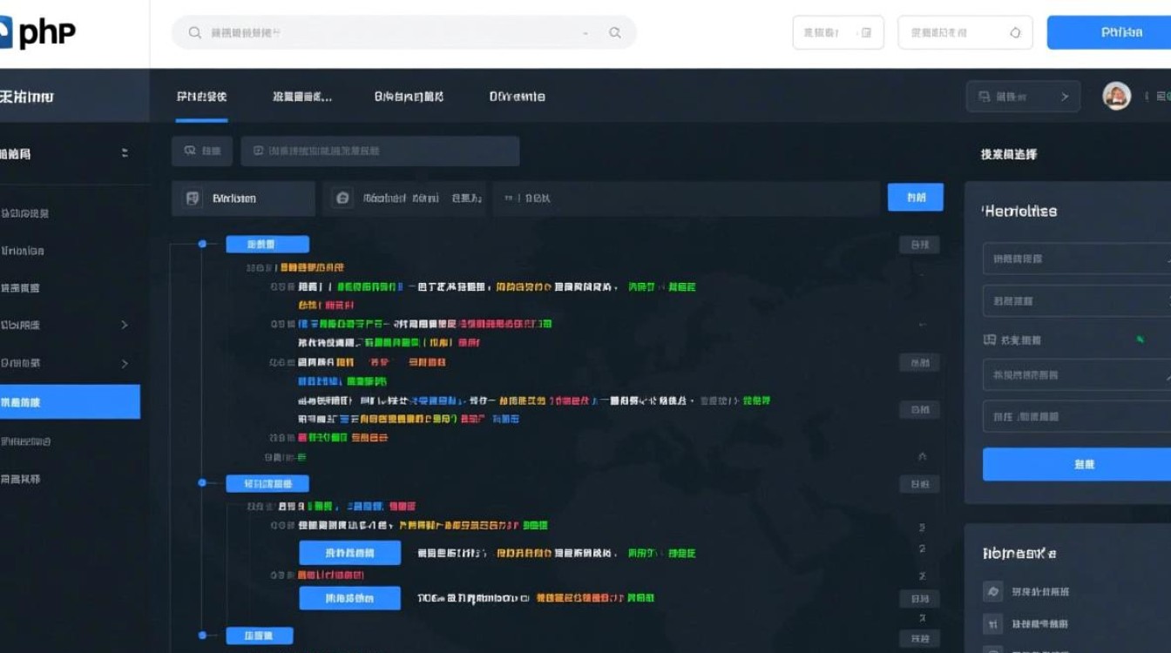Select the last navigation tab in the header
This screenshot has height=653, width=1171.
coord(516,98)
